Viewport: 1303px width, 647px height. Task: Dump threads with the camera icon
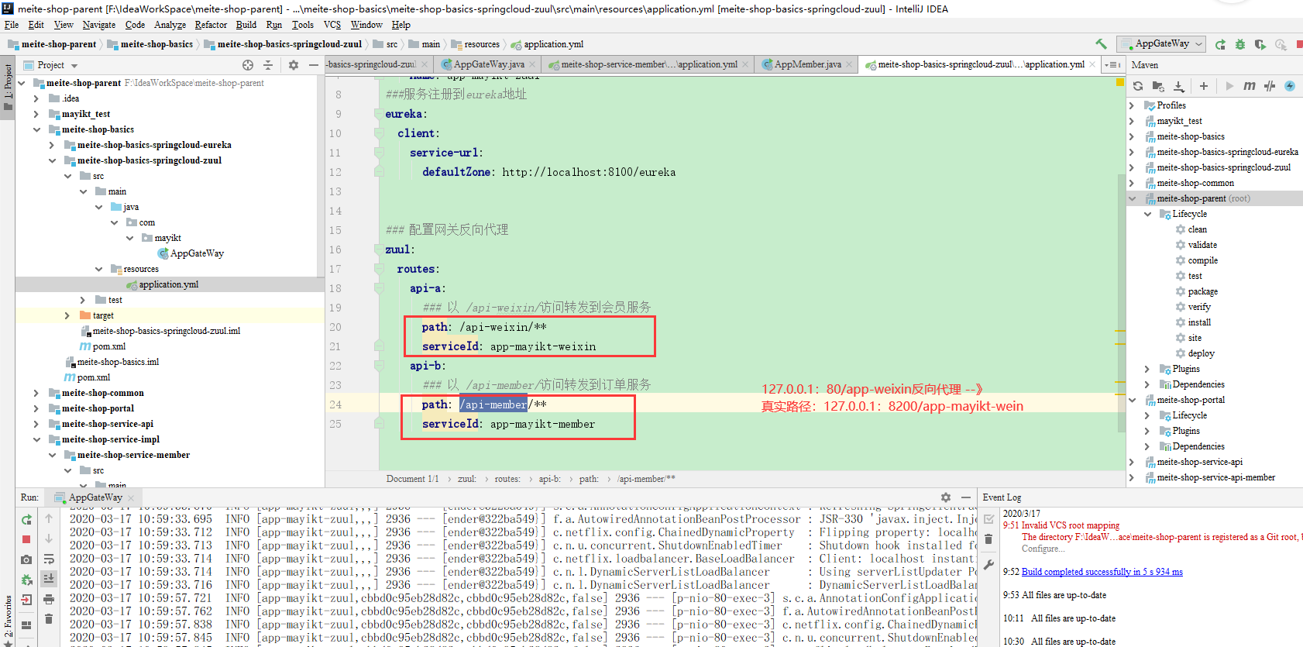tap(26, 559)
